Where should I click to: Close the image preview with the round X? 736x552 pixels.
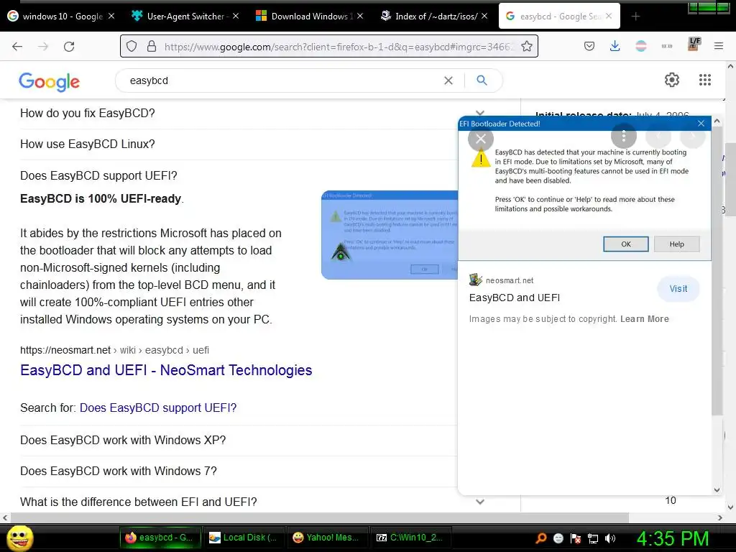481,139
